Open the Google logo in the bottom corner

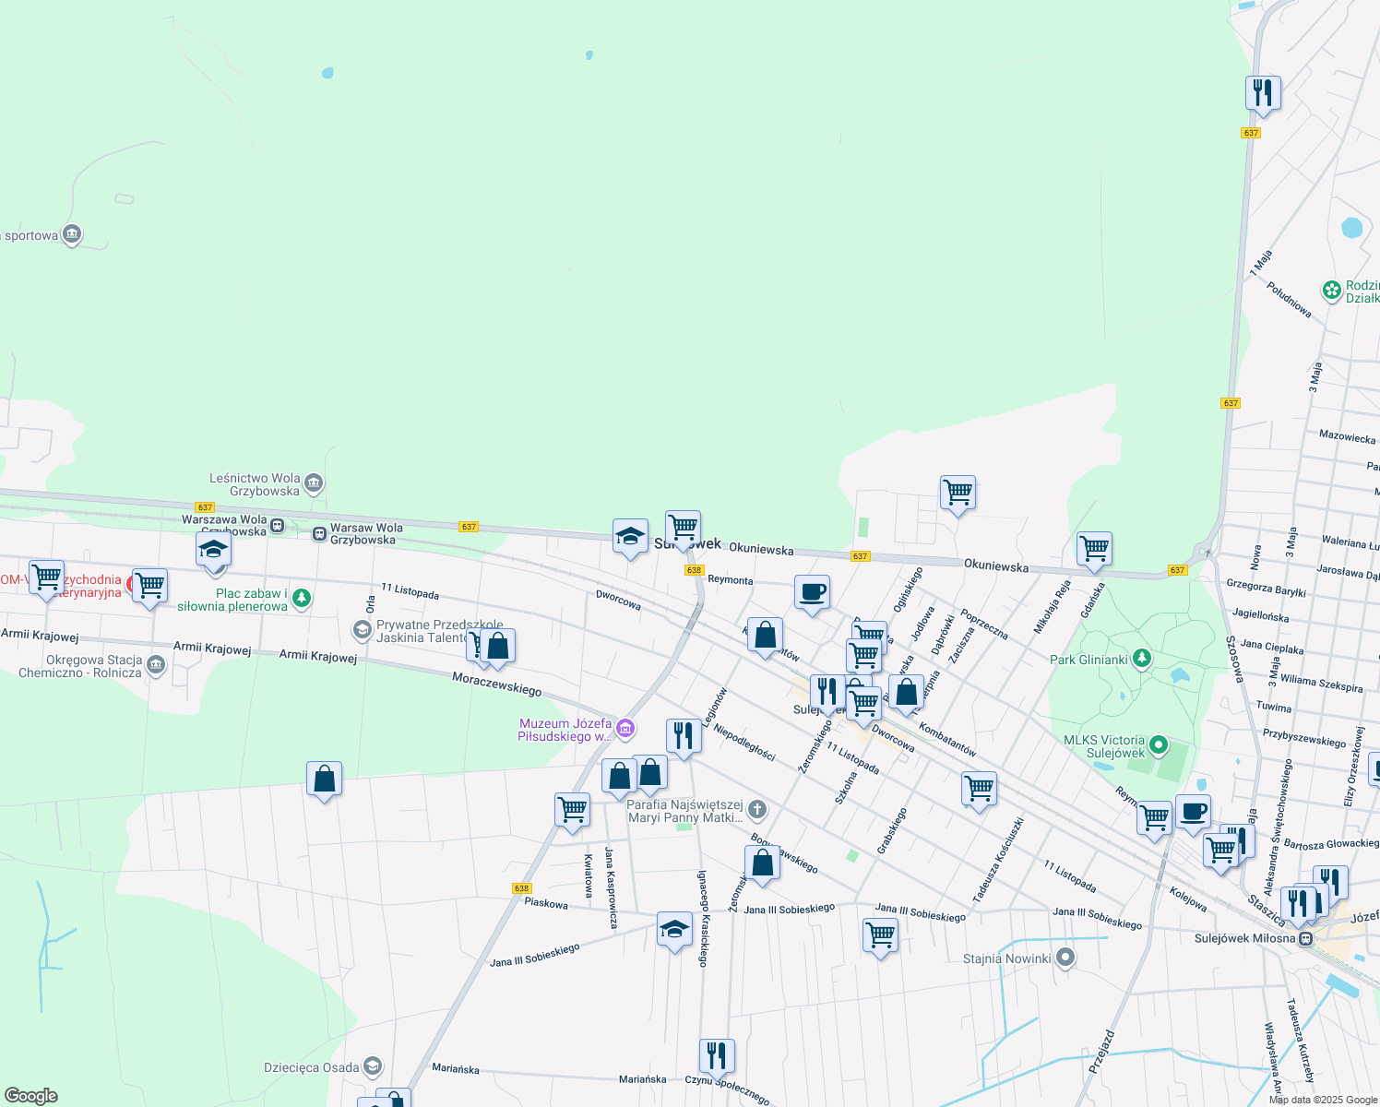[32, 1096]
